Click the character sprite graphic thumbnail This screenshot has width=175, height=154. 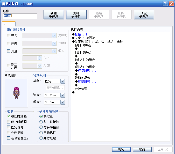pos(16,93)
